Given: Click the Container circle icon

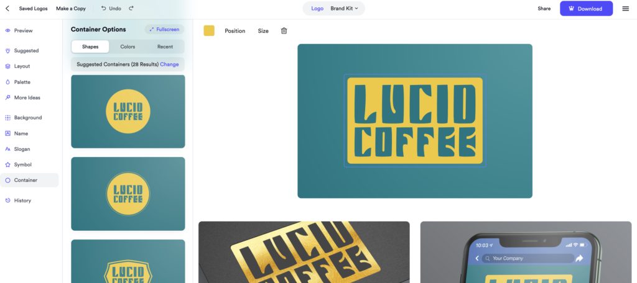Looking at the screenshot, I should (x=7, y=181).
